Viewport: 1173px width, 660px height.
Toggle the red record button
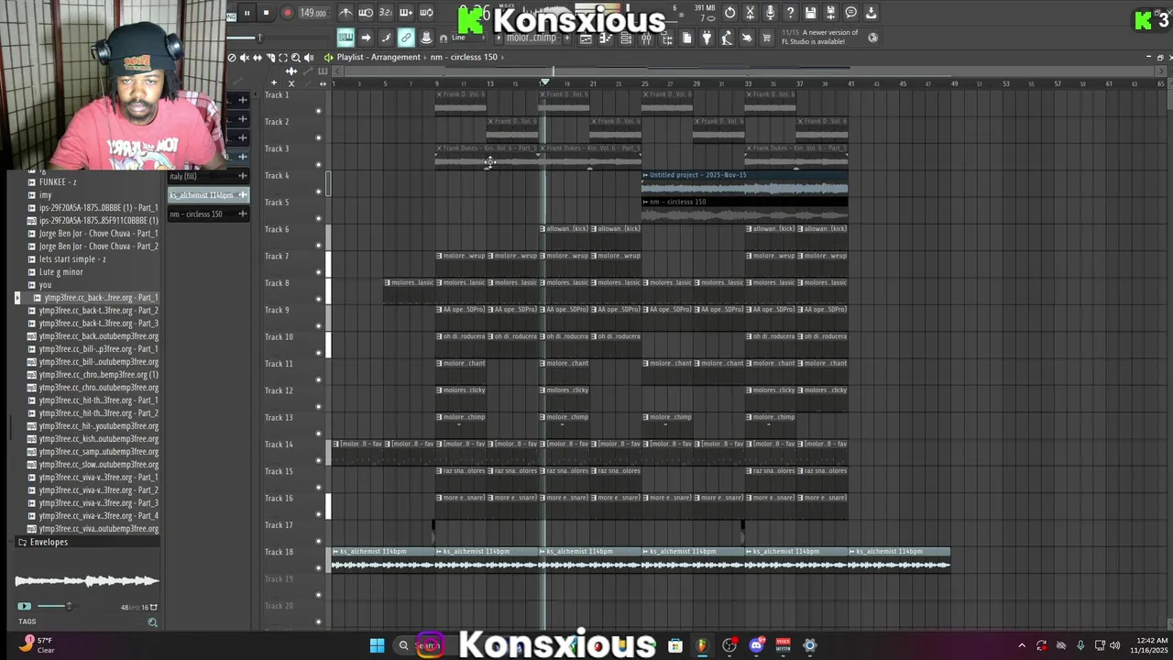pyautogui.click(x=288, y=13)
